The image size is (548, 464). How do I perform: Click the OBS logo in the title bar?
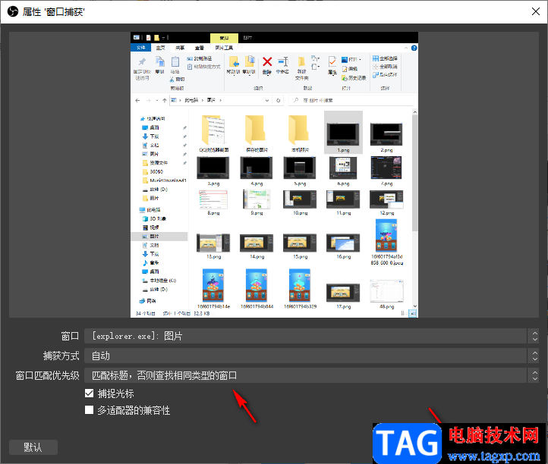(x=13, y=11)
